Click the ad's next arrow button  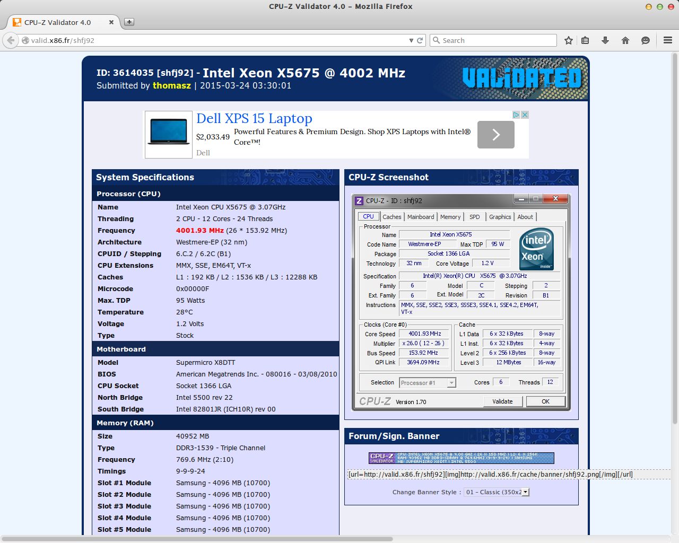496,135
